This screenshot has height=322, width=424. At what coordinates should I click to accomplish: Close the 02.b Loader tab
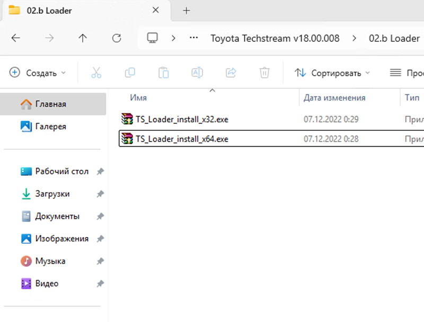click(155, 11)
